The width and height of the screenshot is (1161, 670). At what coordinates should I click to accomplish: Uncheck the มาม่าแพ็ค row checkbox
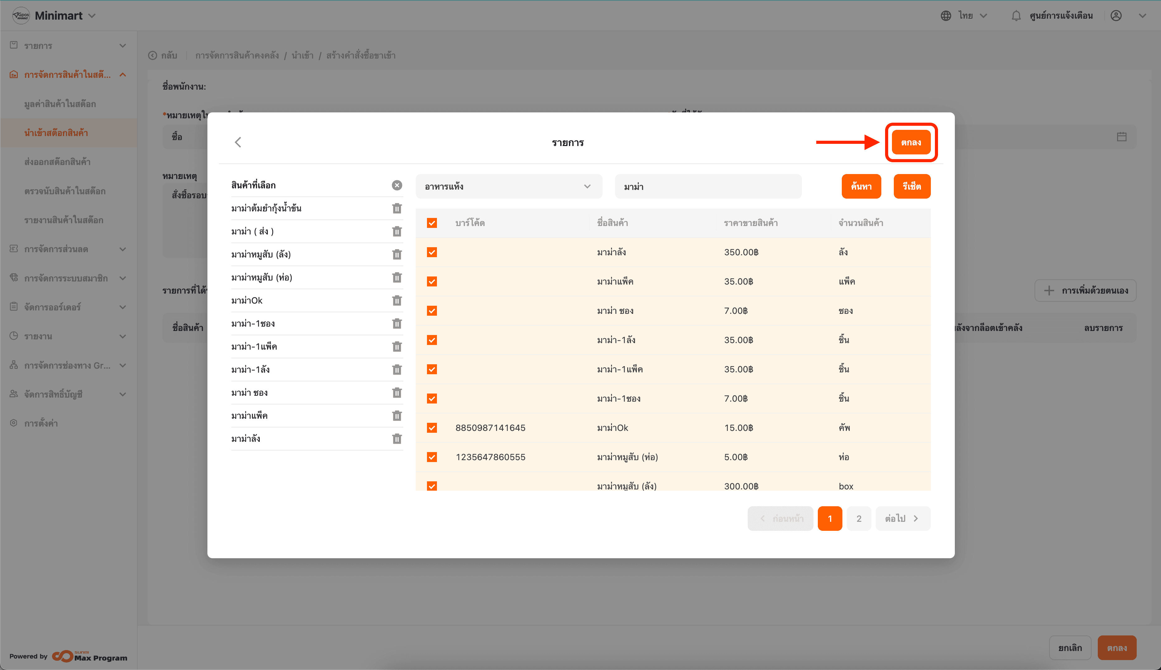tap(432, 282)
